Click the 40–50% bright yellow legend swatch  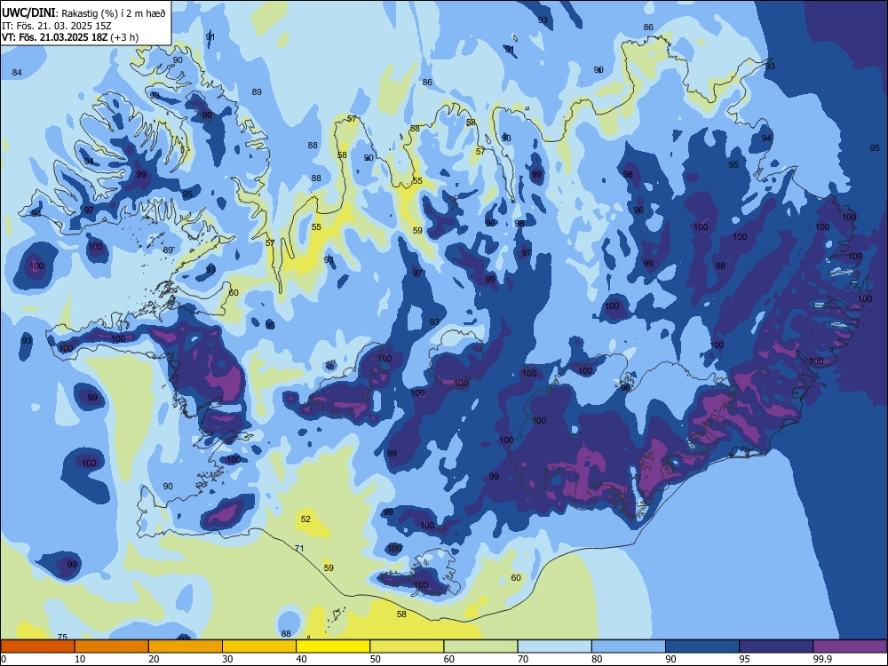point(333,646)
